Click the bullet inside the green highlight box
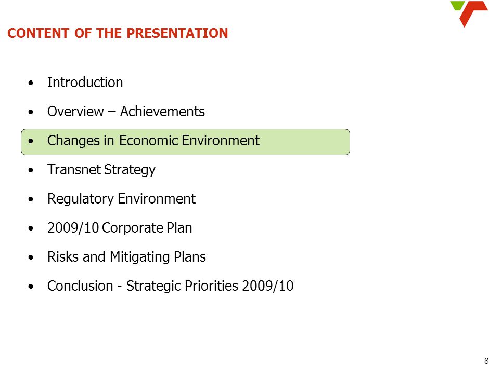 31,142
